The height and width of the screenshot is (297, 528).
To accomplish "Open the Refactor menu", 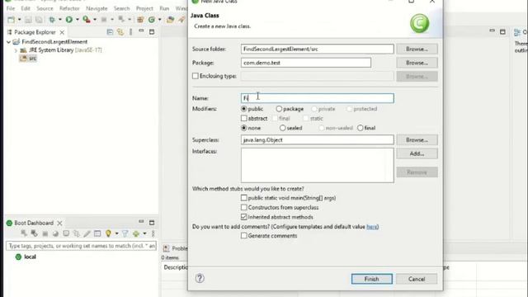I will (69, 8).
